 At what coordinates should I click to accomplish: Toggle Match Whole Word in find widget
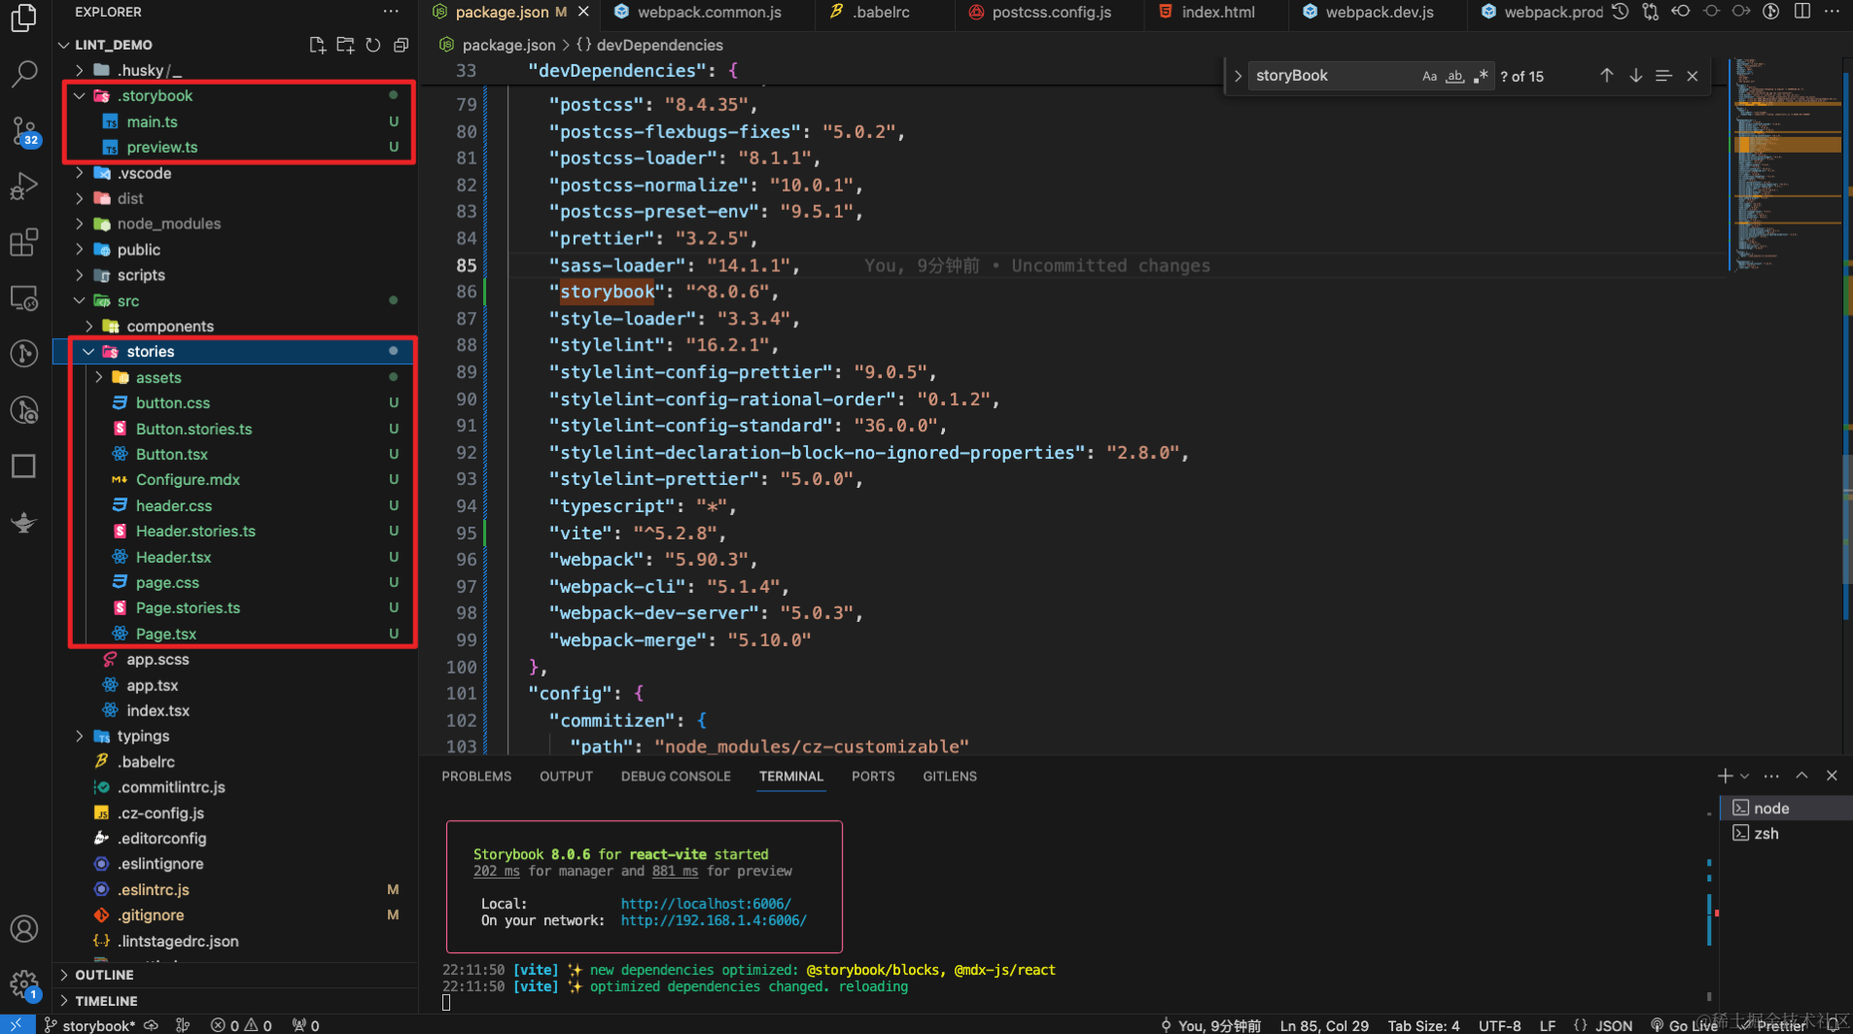(1454, 76)
